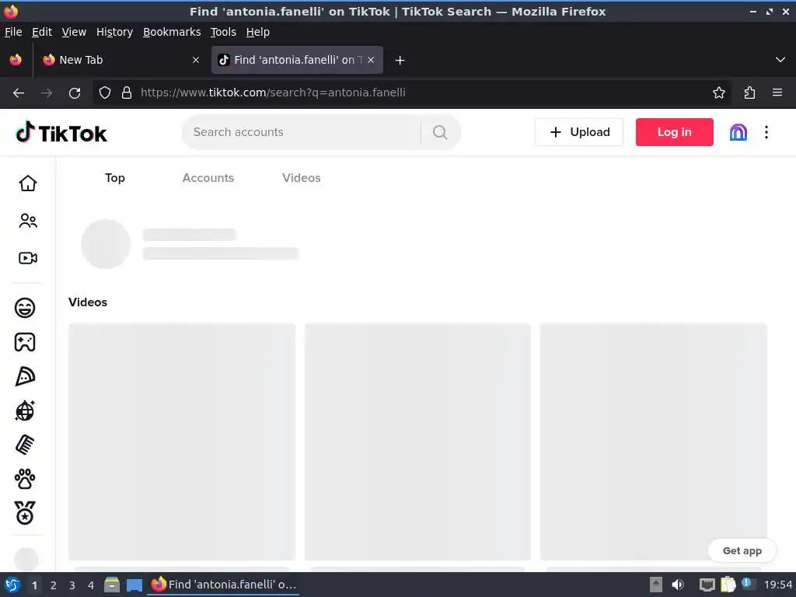Click the blue show desktop taskbar icon
The height and width of the screenshot is (597, 796).
pyautogui.click(x=134, y=585)
